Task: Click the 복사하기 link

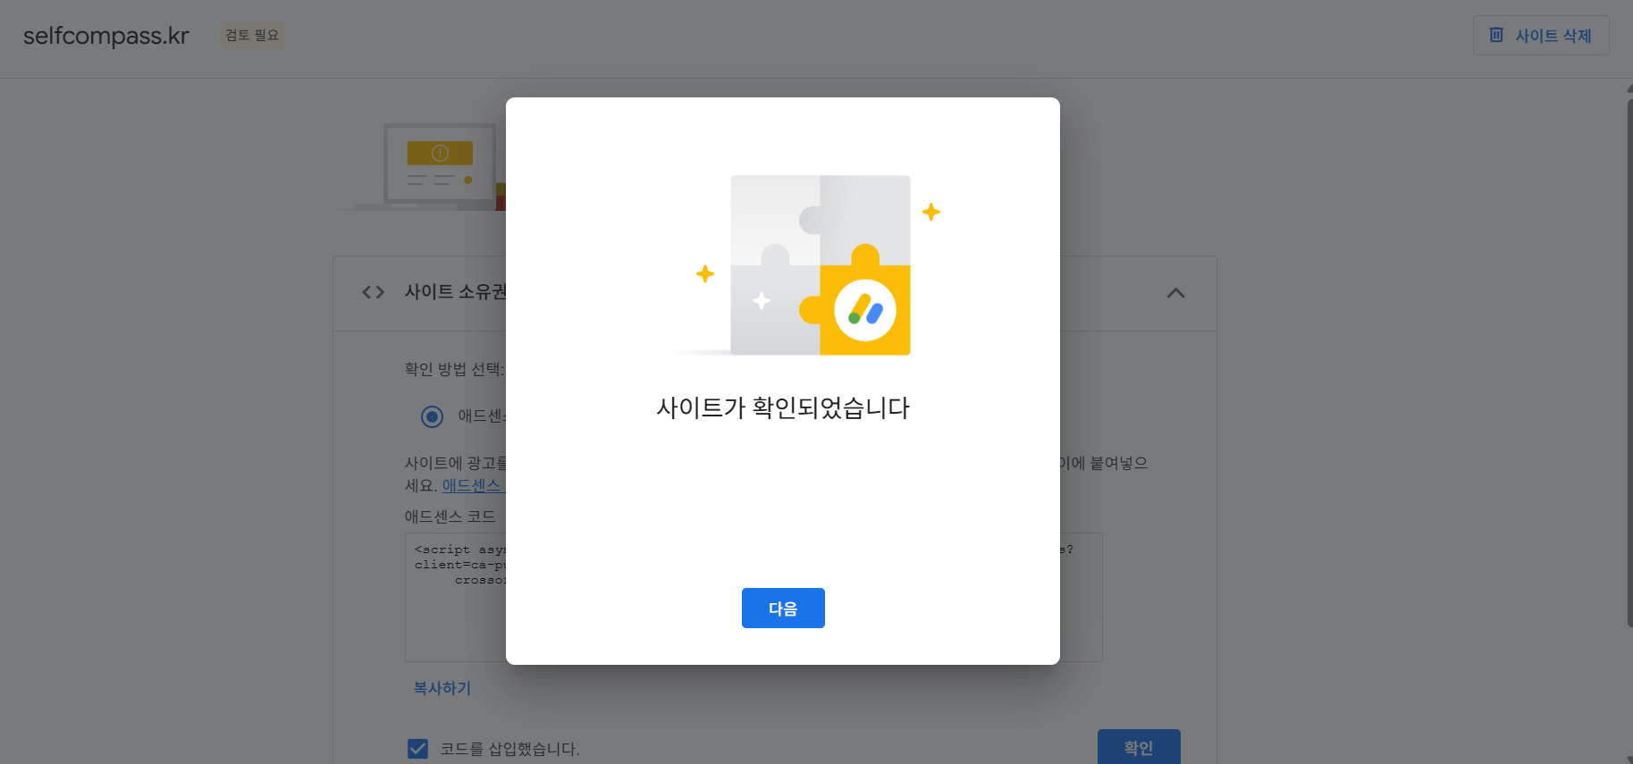Action: (x=442, y=688)
